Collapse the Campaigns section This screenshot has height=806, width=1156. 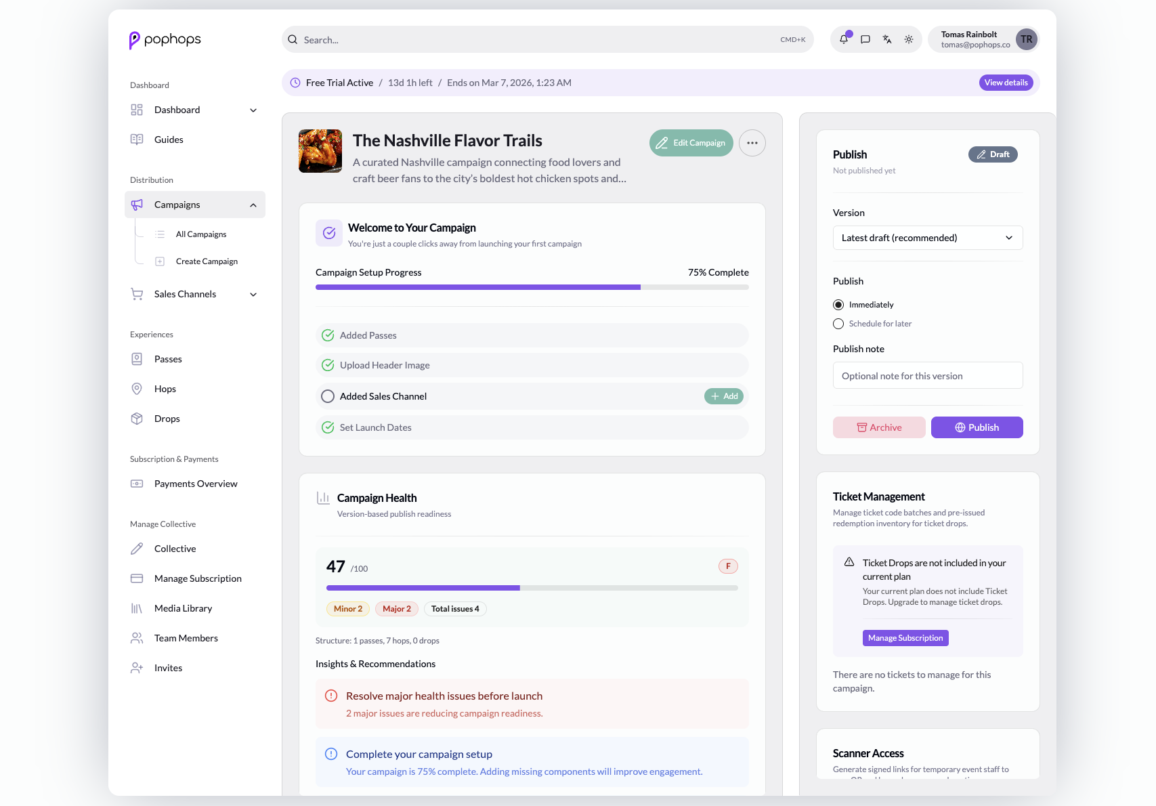[253, 205]
